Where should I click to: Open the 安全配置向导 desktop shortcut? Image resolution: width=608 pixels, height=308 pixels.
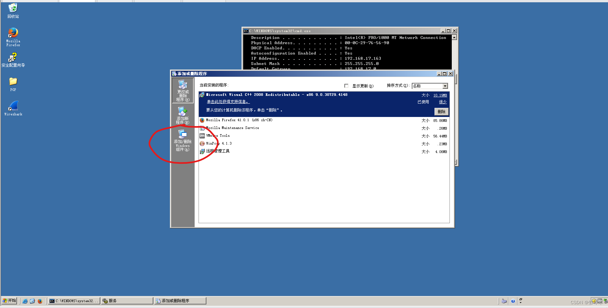pos(13,60)
